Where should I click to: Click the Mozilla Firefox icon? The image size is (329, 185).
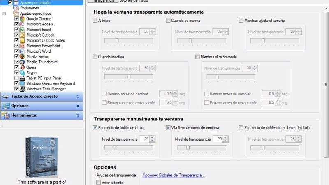22,56
